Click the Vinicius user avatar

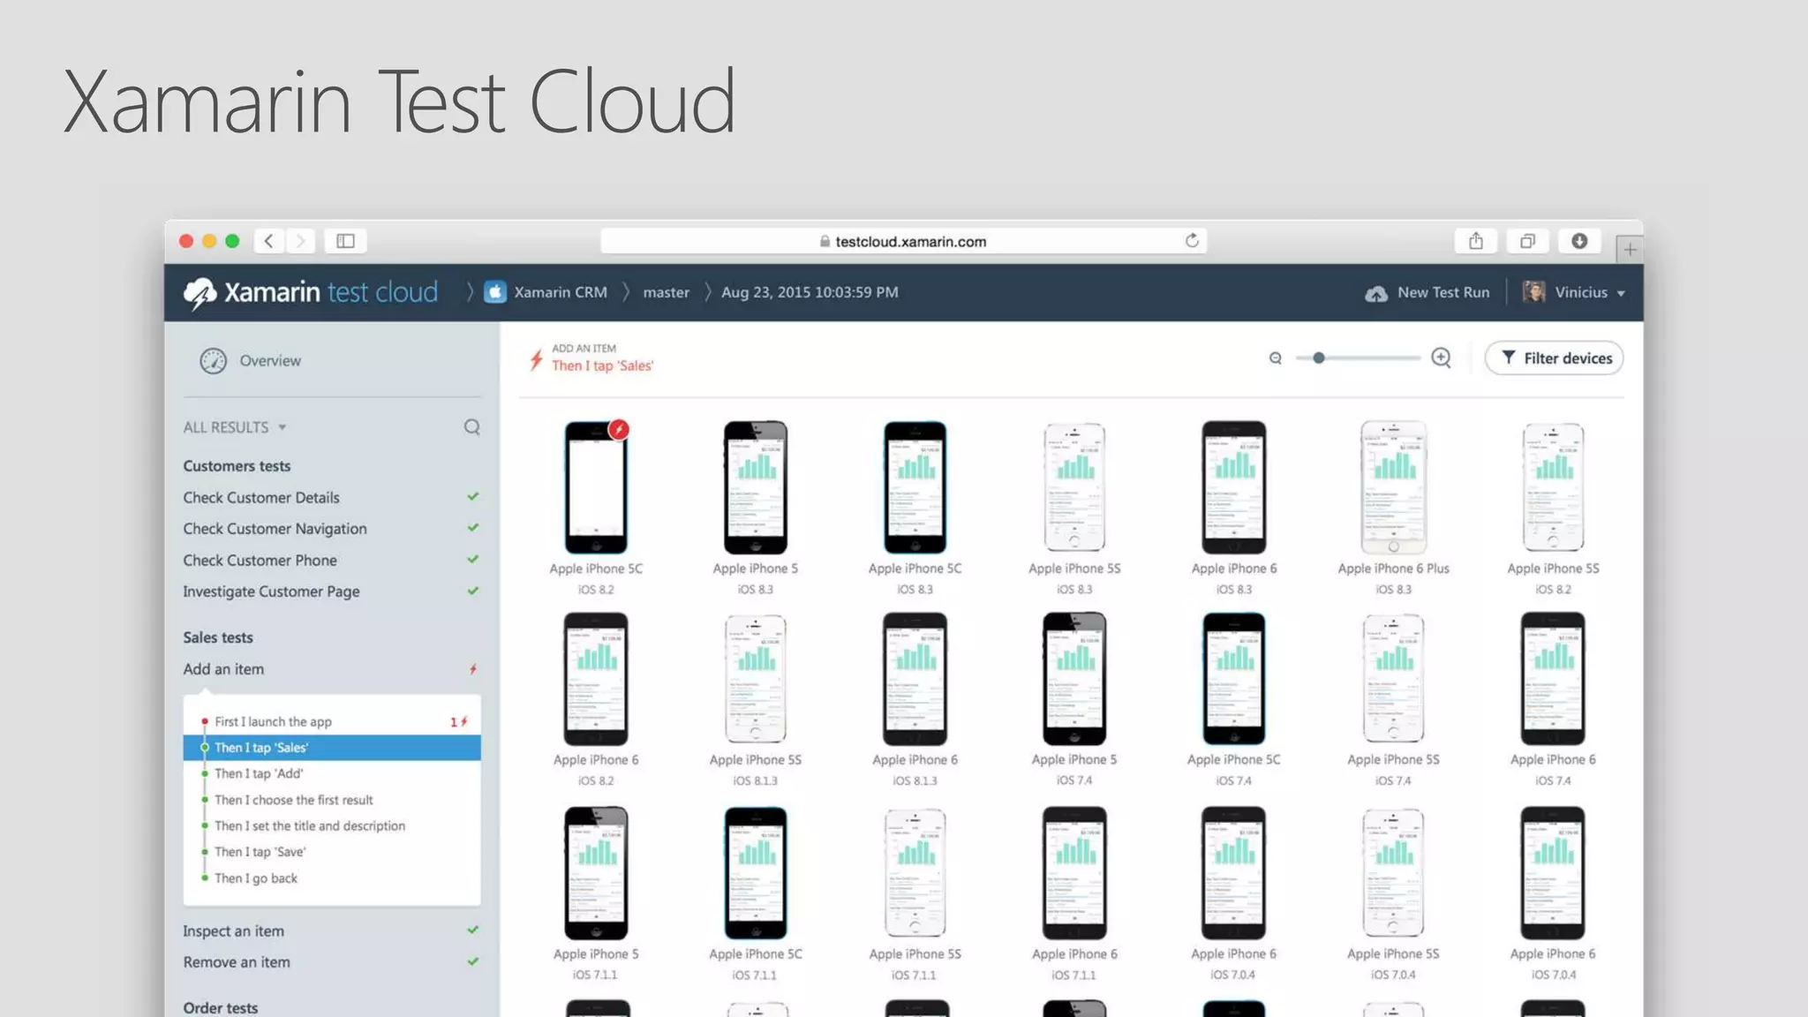pos(1533,292)
